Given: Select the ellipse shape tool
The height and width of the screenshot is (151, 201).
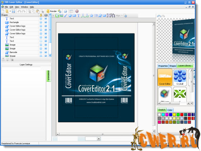Looking at the screenshot, I should point(70,15).
